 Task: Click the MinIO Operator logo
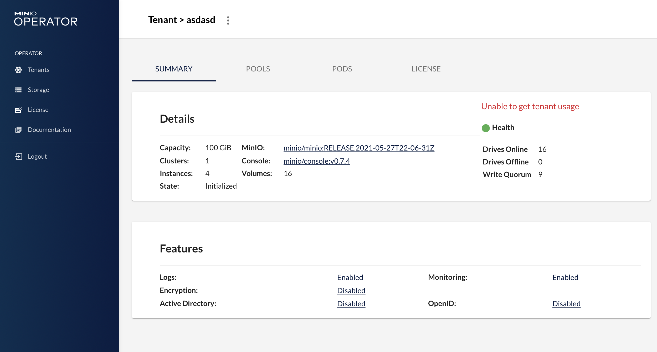46,19
